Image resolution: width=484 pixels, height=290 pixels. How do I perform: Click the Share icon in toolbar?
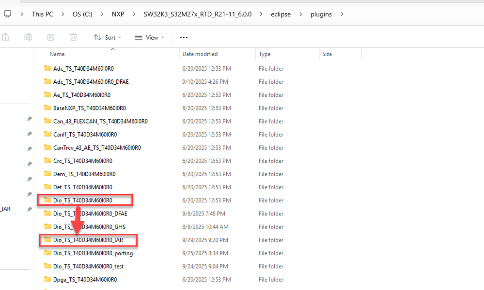click(51, 37)
